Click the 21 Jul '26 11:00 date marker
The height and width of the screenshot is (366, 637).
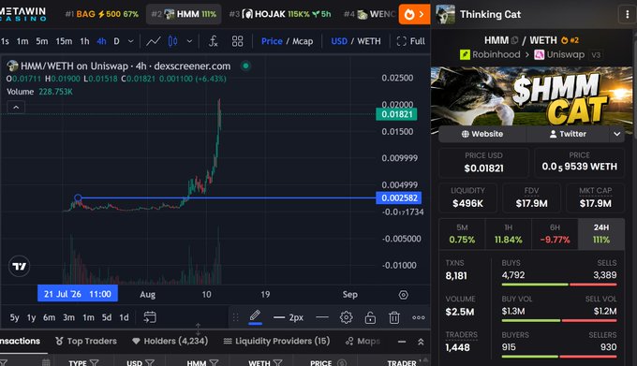77,294
